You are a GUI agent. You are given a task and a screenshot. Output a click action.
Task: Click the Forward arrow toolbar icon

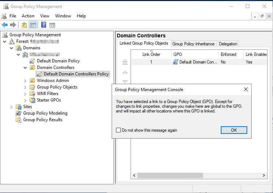coord(13,25)
